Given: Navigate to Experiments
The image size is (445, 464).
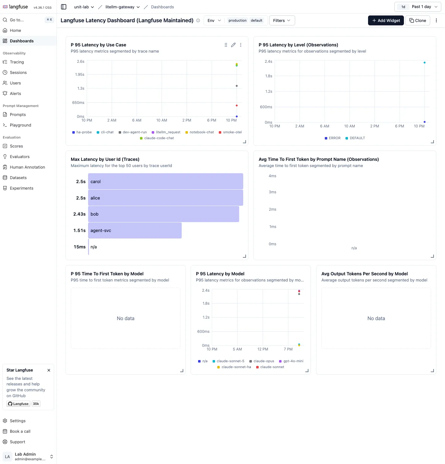Looking at the screenshot, I should coord(28,188).
